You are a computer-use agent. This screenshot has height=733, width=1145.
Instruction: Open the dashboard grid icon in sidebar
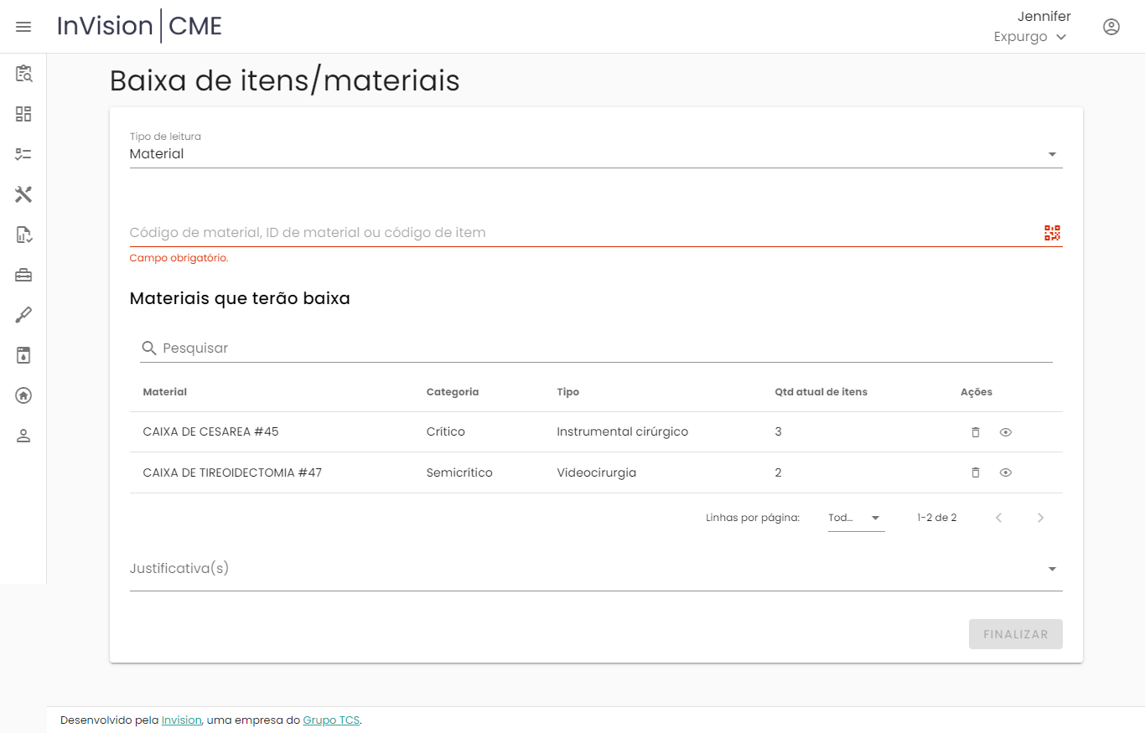(23, 114)
